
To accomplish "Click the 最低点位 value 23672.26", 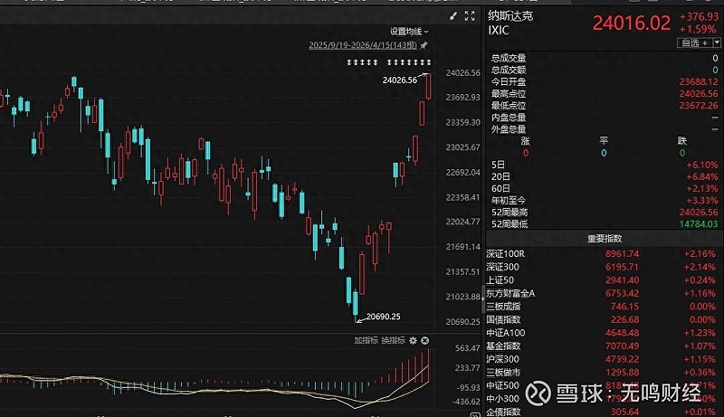I will (699, 106).
